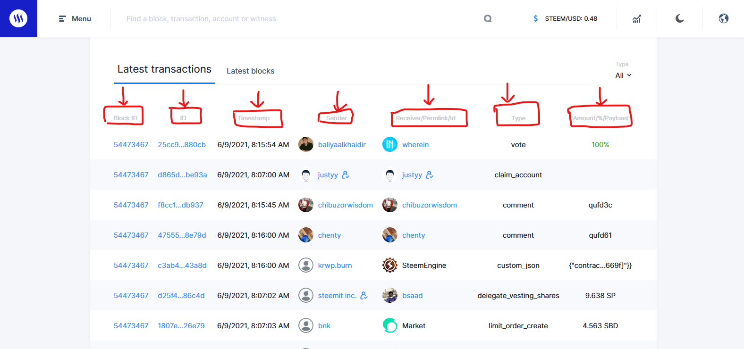Viewport: 744px width, 349px height.
Task: Click the Steem logo home icon
Action: pos(18,18)
